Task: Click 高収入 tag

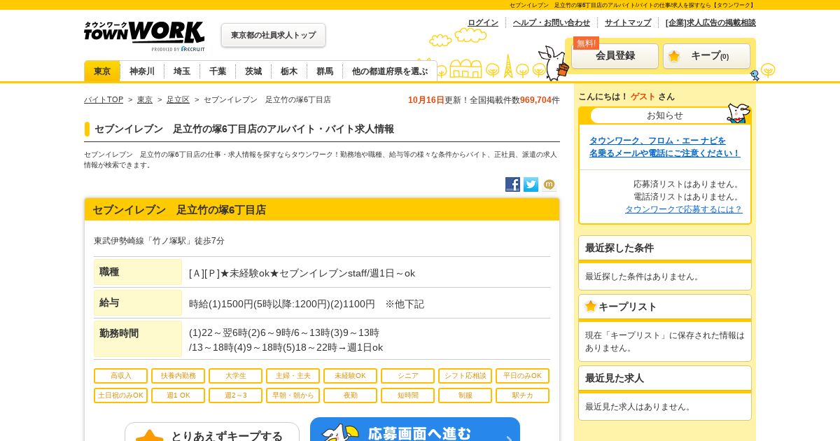Action: [120, 376]
